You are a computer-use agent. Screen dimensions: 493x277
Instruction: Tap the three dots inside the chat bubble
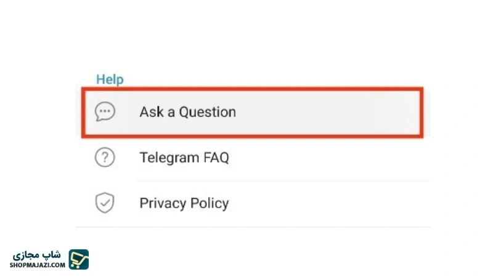[105, 111]
